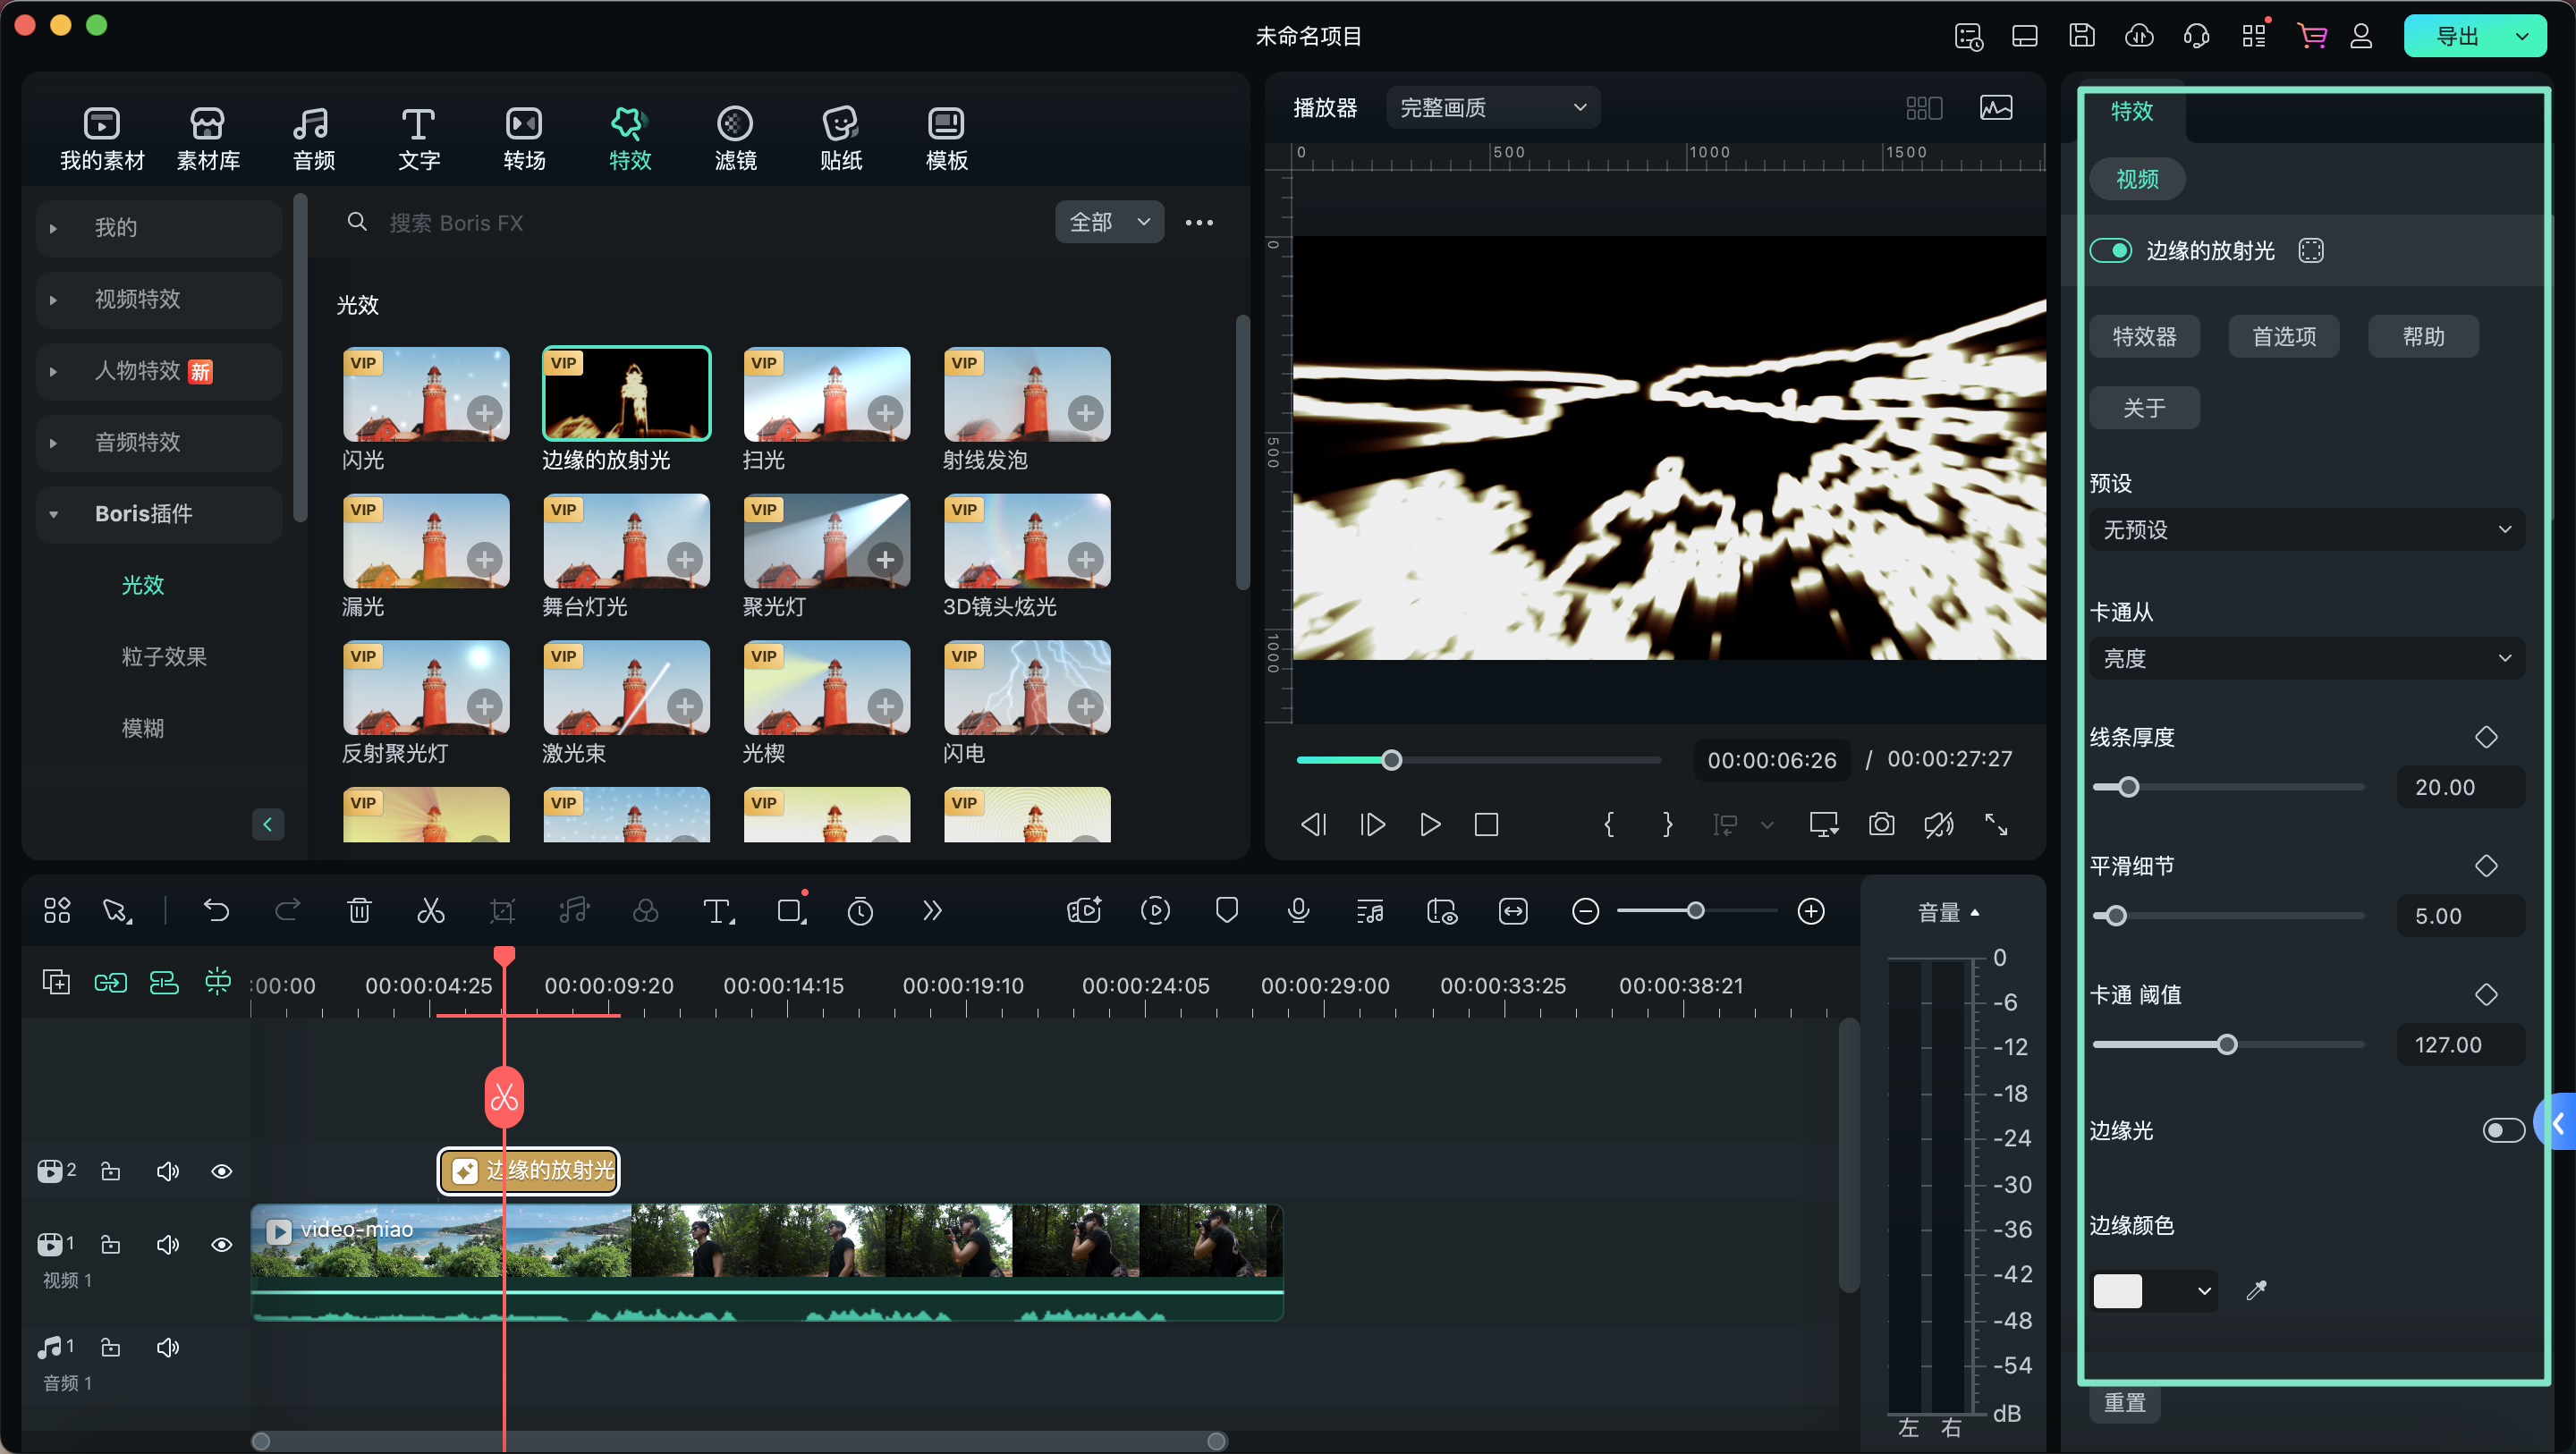Click the scissors split icon in toolbar
The height and width of the screenshot is (1454, 2576).
pyautogui.click(x=430, y=911)
